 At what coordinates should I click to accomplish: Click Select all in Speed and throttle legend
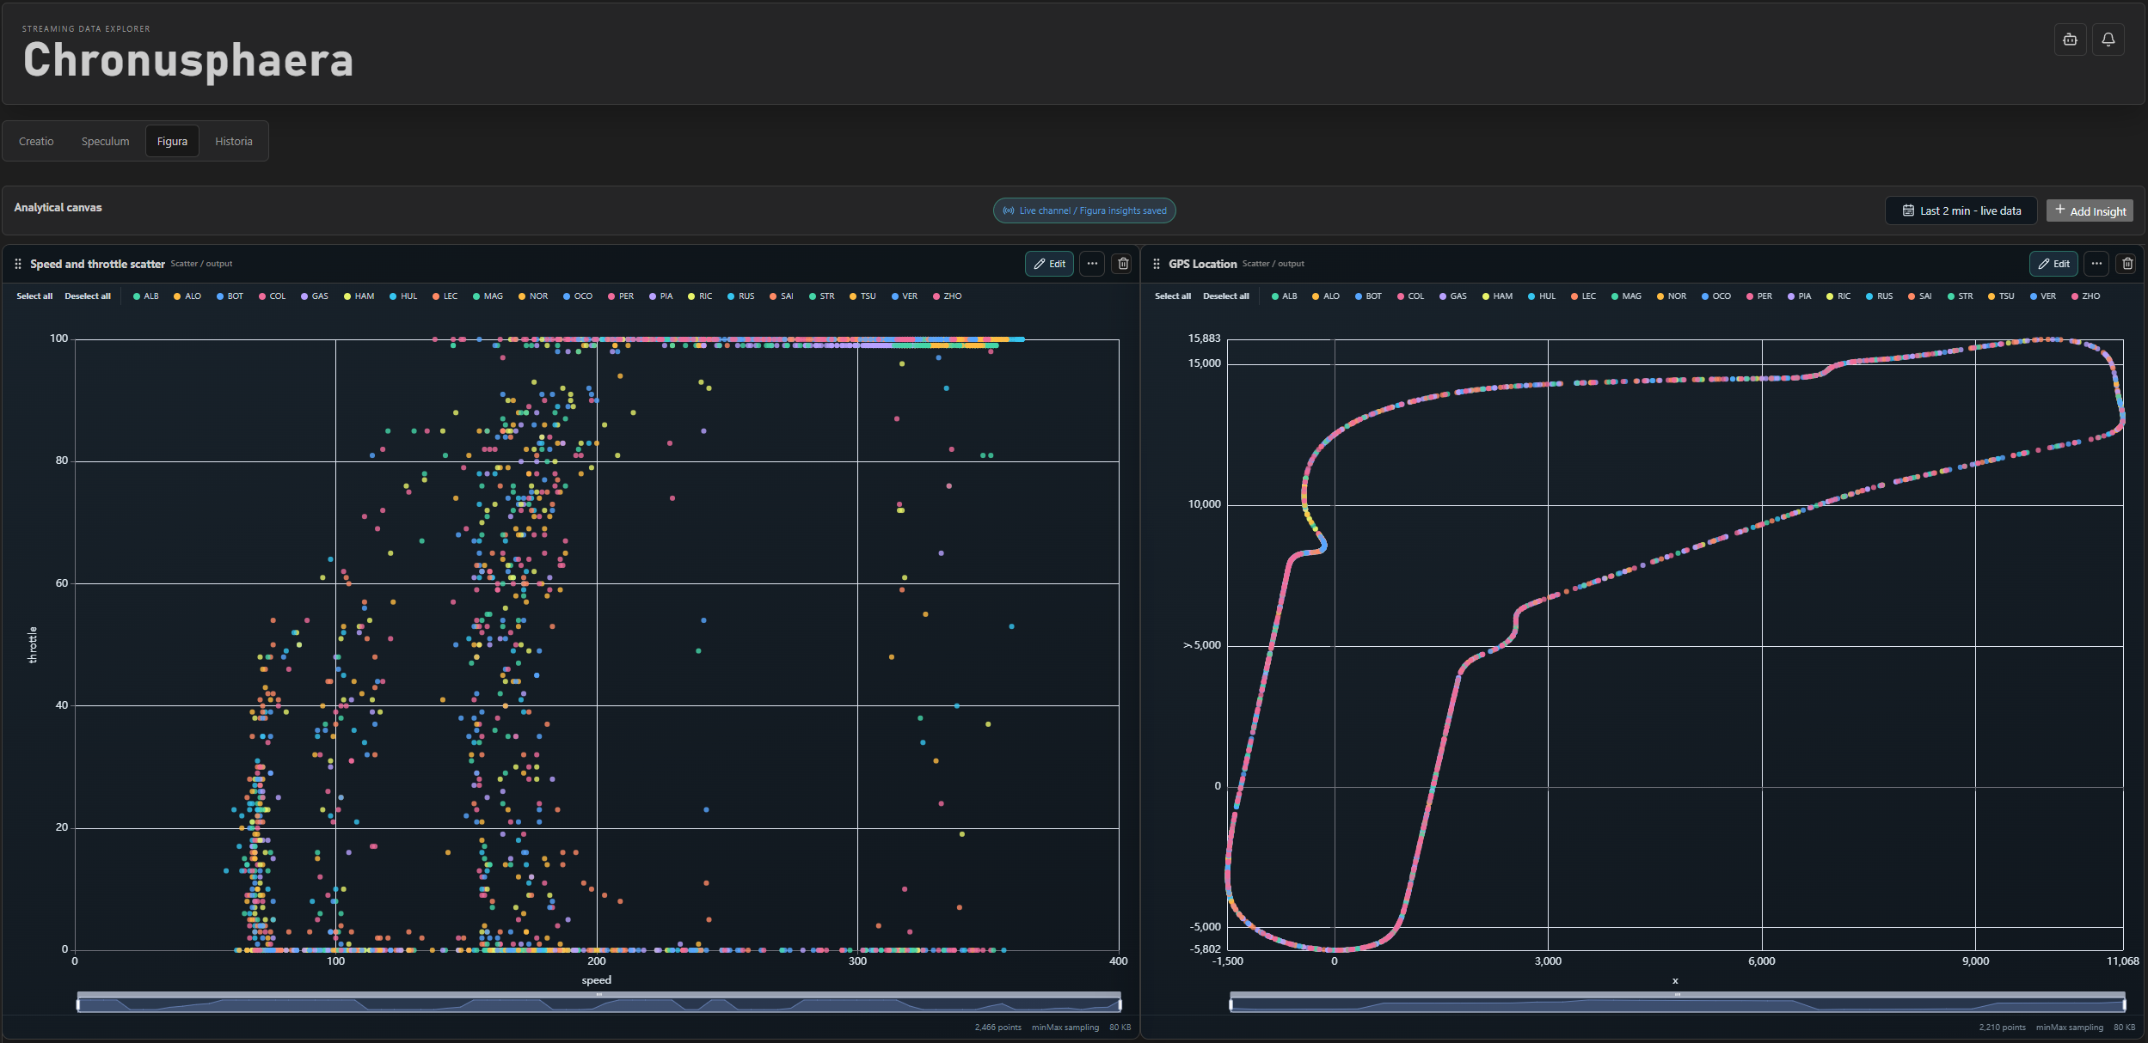pos(34,296)
